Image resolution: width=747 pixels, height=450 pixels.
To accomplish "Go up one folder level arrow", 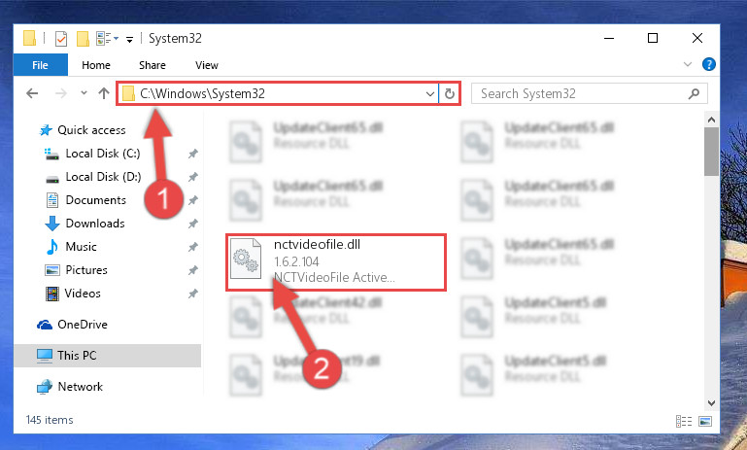I will coord(104,93).
